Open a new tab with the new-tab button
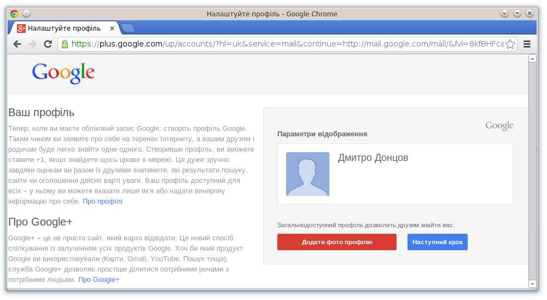This screenshot has width=547, height=300. point(128,28)
